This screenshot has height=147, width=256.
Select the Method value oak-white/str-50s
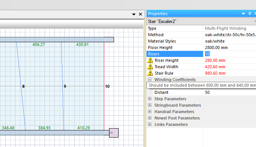230,35
